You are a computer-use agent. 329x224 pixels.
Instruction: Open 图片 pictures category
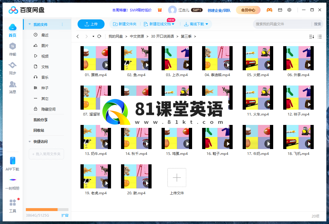(41, 46)
